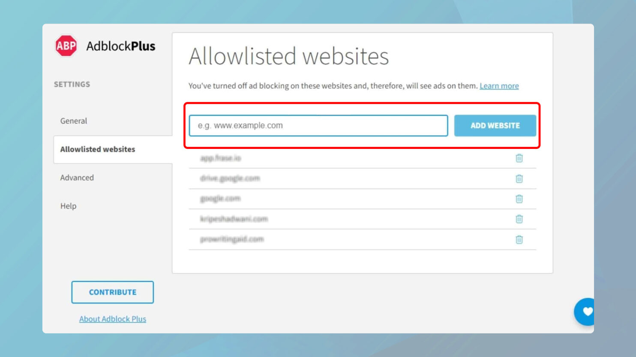Visit the About Adblock Plus page

click(112, 319)
